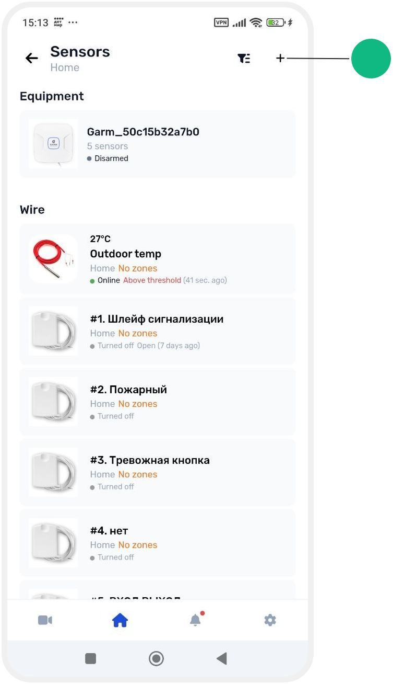Tap the back arrow next to Sensors
404x684 pixels.
[32, 58]
